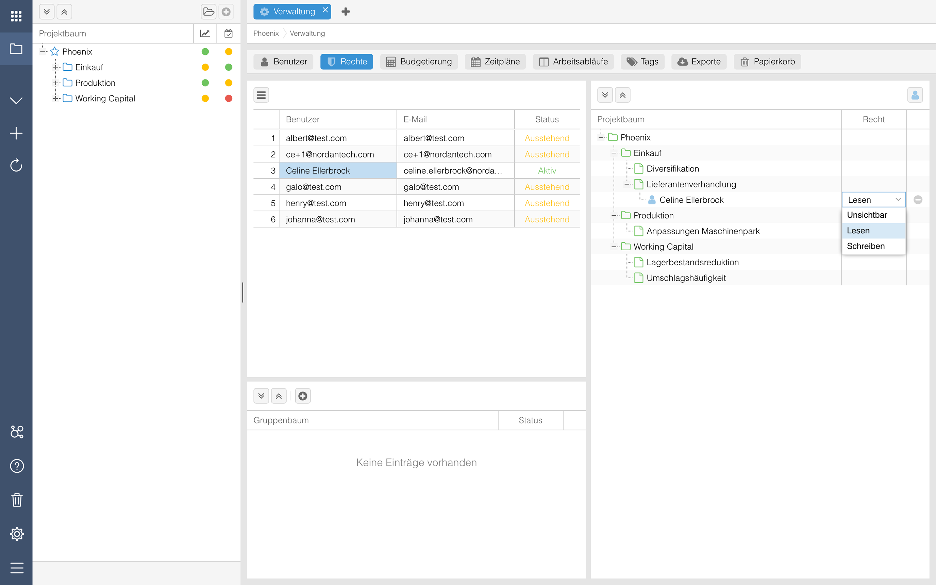This screenshot has height=585, width=936.
Task: Collapse Working Capital in rights tree
Action: pyautogui.click(x=614, y=247)
